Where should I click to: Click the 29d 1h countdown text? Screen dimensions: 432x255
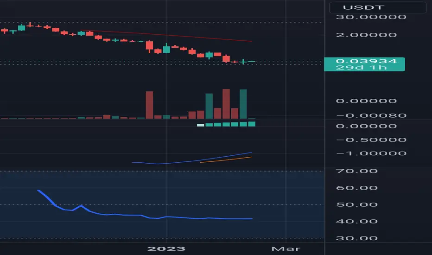361,68
